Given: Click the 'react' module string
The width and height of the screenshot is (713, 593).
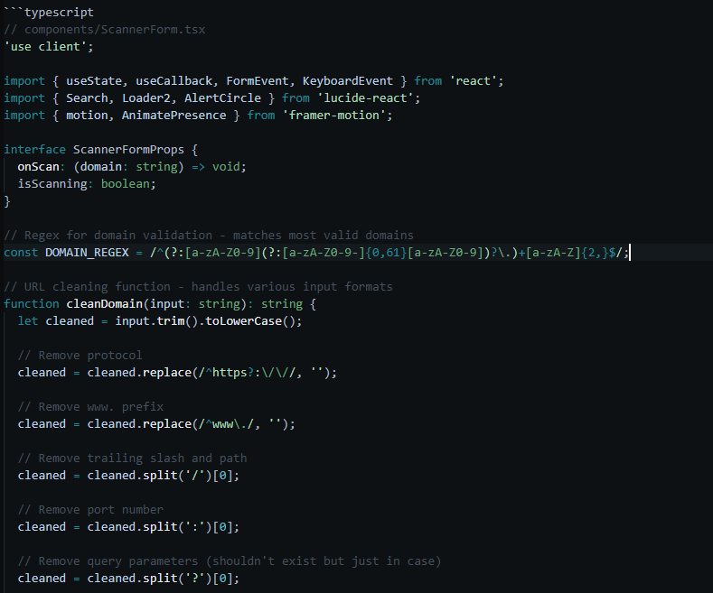Looking at the screenshot, I should point(473,81).
